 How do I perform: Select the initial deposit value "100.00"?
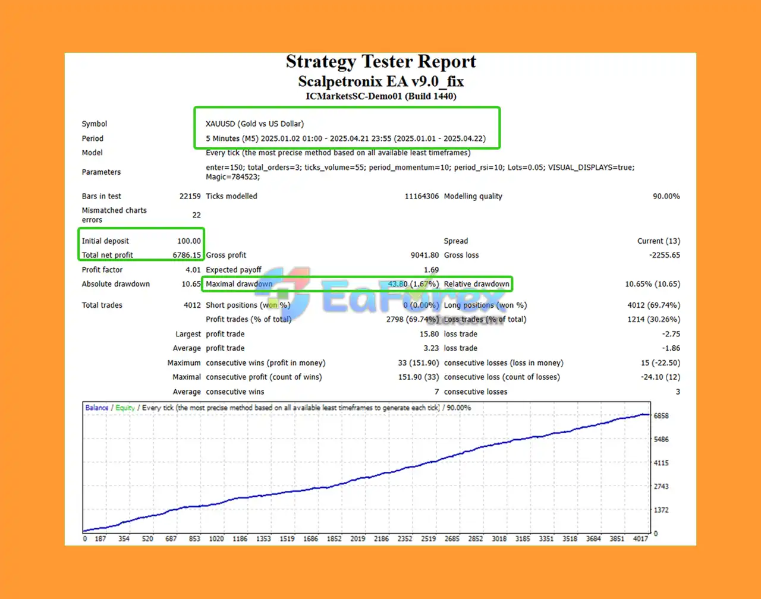pyautogui.click(x=189, y=241)
